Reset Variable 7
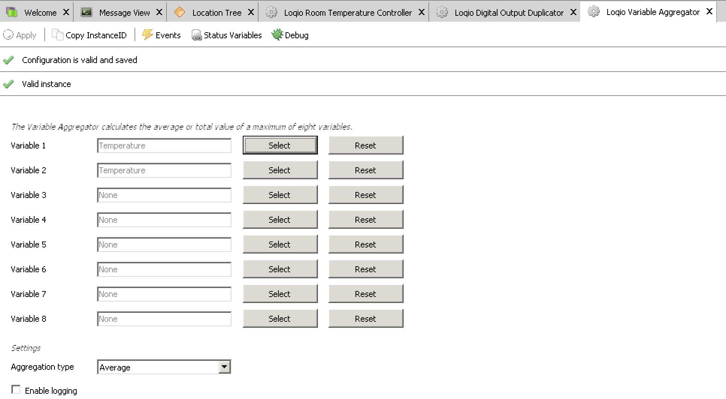Image resolution: width=726 pixels, height=399 pixels. (x=366, y=294)
